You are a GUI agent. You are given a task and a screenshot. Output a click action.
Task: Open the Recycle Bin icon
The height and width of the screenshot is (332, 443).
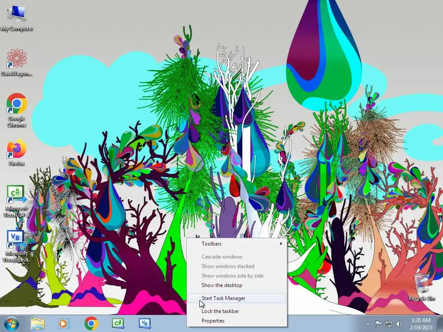pos(422,287)
